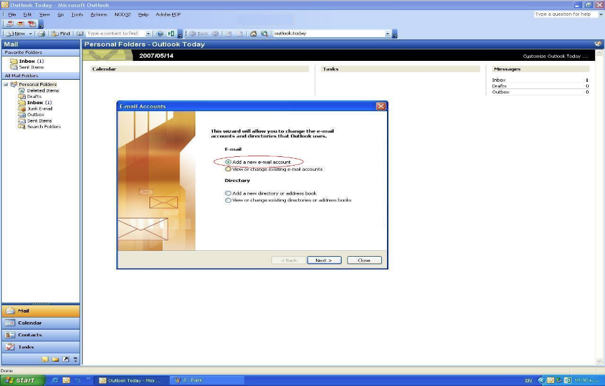Open the Tools menu
Viewport: 605px width, 386px height.
pyautogui.click(x=77, y=14)
